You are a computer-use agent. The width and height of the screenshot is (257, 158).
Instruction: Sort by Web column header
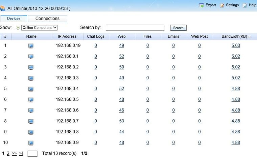point(122,36)
